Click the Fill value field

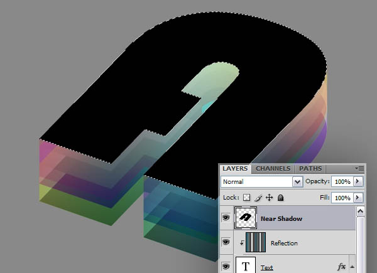coord(342,198)
